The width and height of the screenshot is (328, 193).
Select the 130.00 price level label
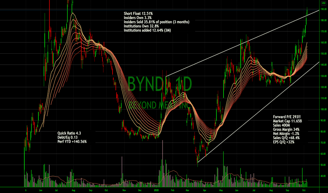tap(324, 76)
